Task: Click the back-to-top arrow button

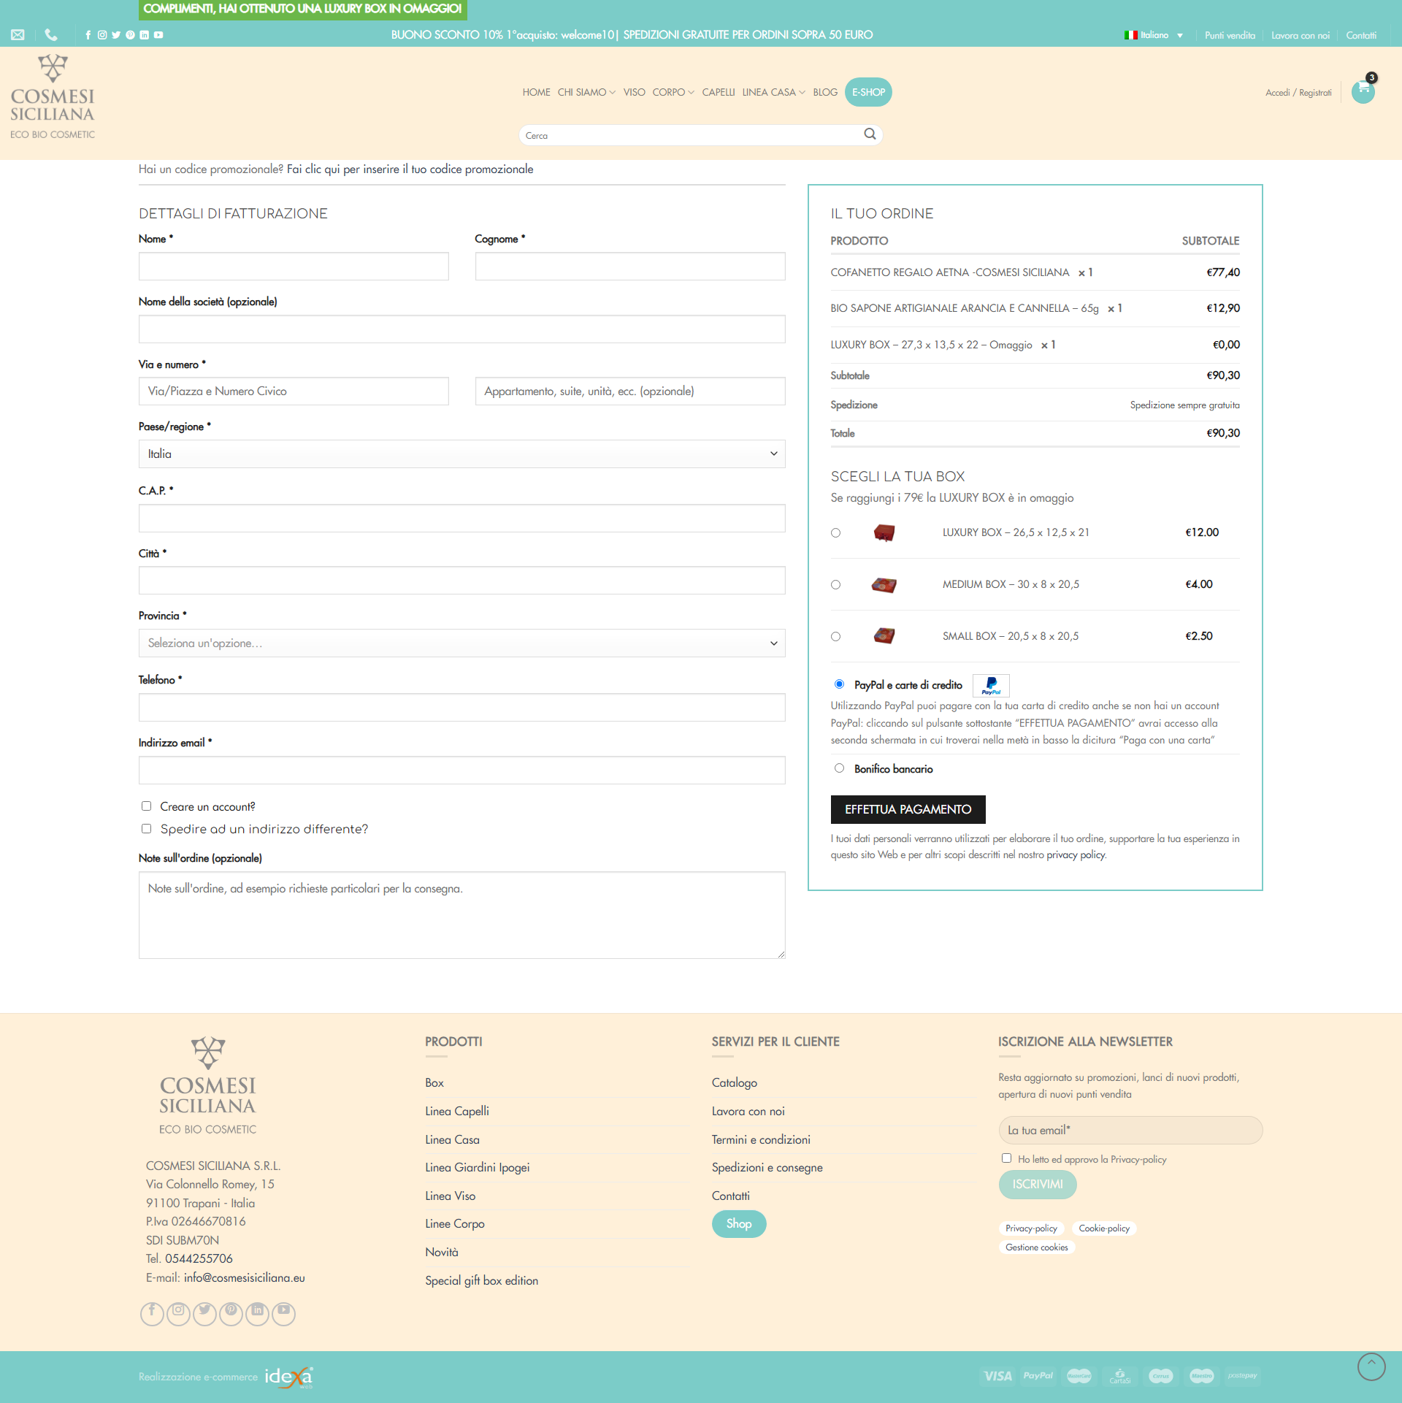Action: (1371, 1366)
